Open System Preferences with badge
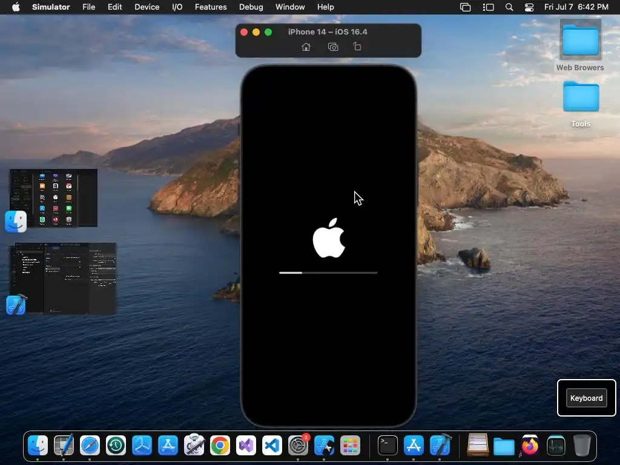The height and width of the screenshot is (465, 620). pyautogui.click(x=298, y=446)
